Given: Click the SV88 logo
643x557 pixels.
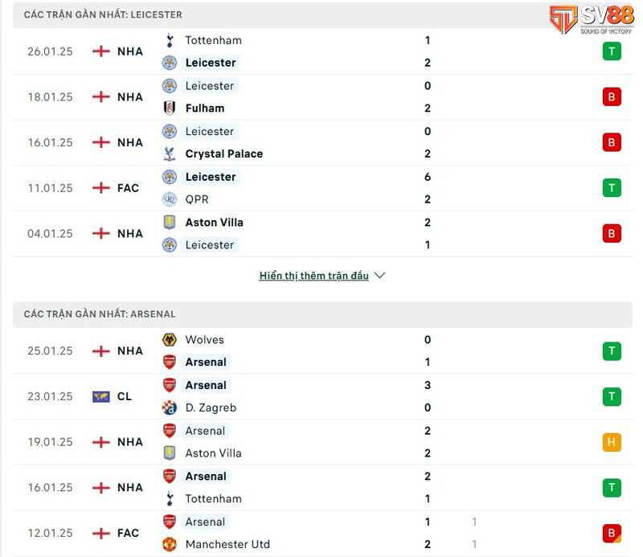Looking at the screenshot, I should pyautogui.click(x=591, y=19).
